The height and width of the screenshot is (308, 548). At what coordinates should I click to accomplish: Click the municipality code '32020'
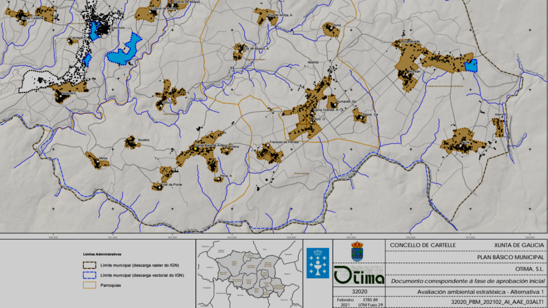click(359, 292)
